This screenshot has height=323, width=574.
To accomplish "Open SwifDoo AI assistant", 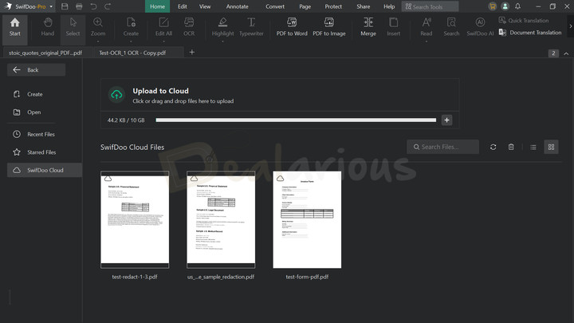I will [480, 27].
